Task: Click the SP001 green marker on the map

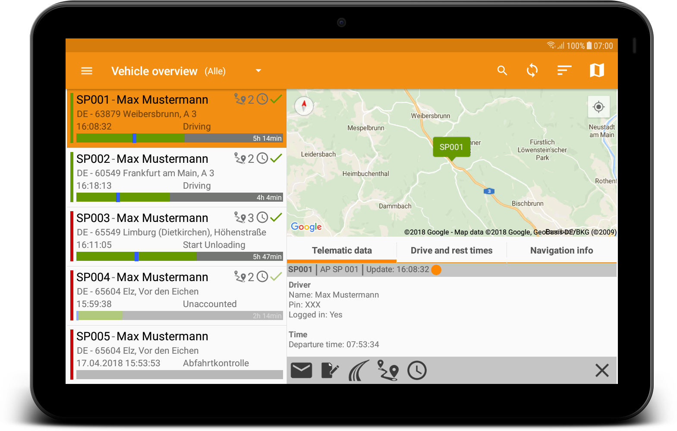Action: click(x=451, y=148)
